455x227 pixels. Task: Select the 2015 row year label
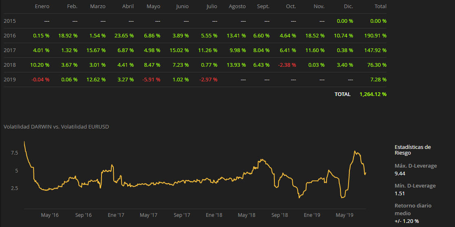[9, 21]
